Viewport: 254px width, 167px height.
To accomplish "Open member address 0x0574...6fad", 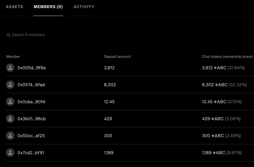I will 31,85.
